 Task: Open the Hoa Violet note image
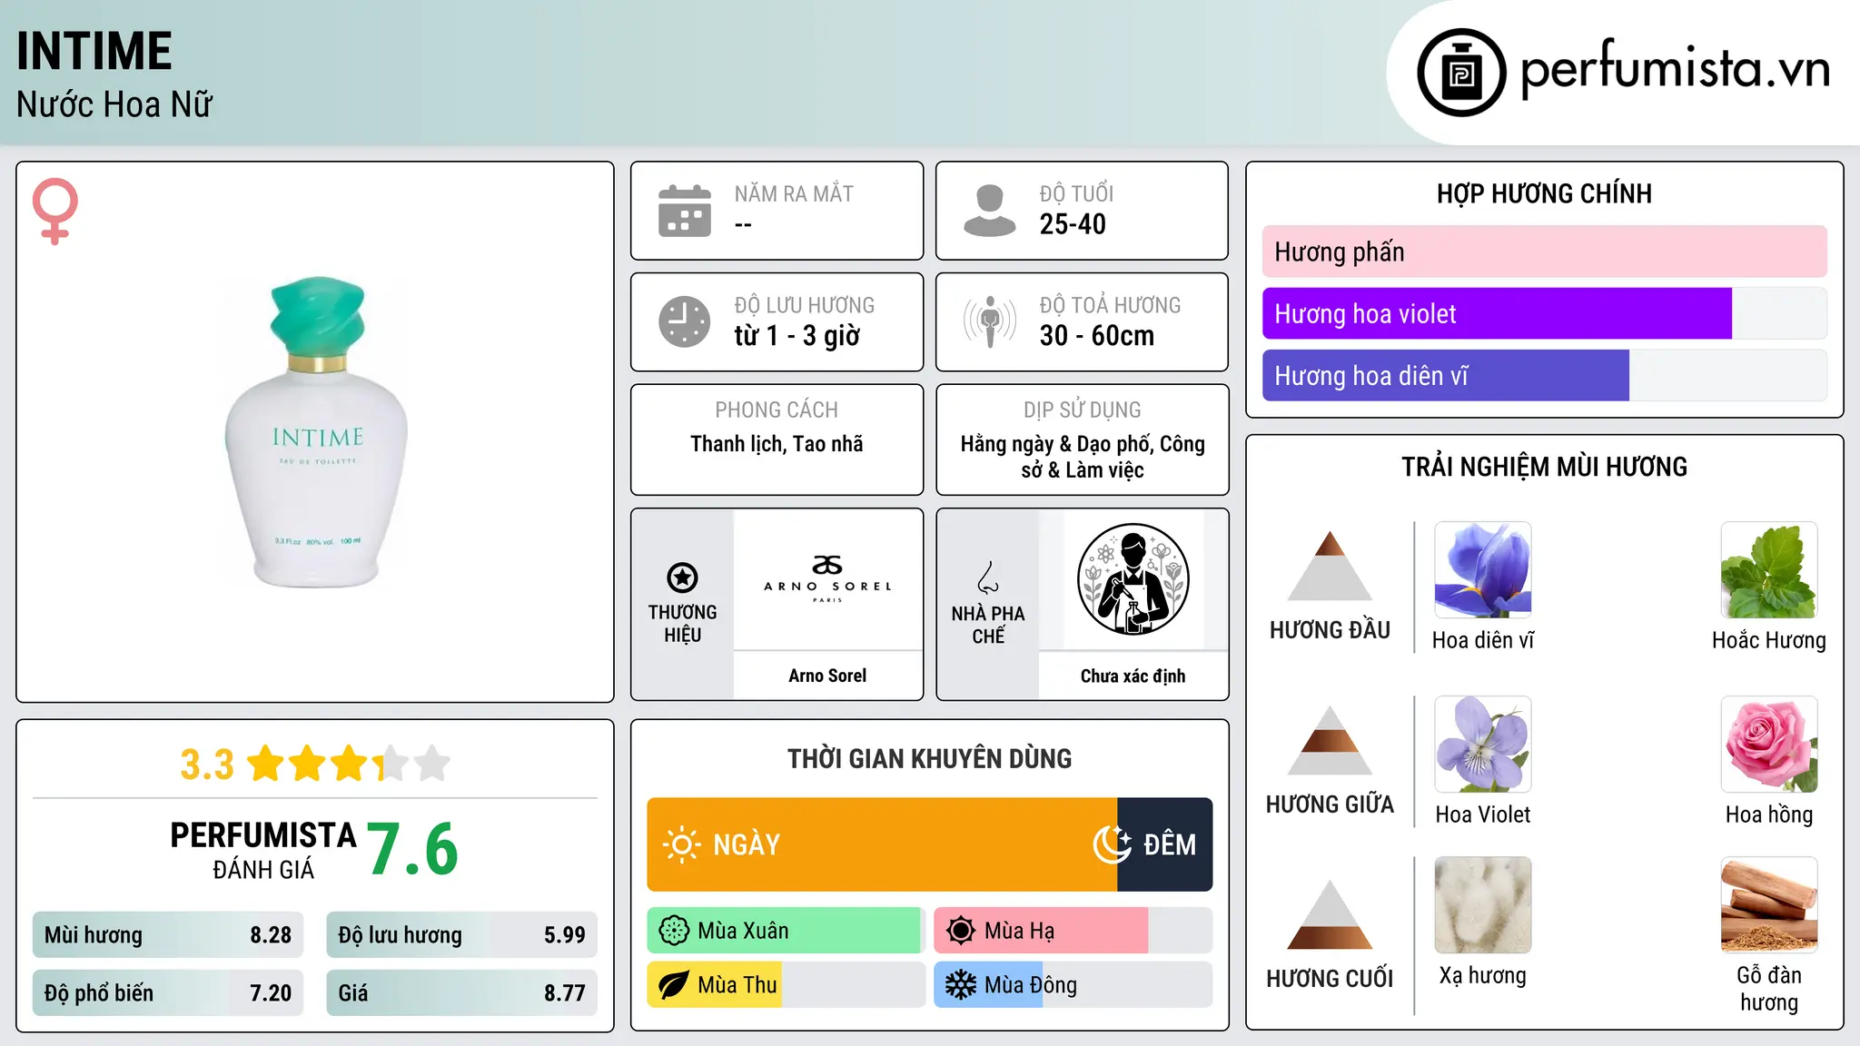[1483, 745]
